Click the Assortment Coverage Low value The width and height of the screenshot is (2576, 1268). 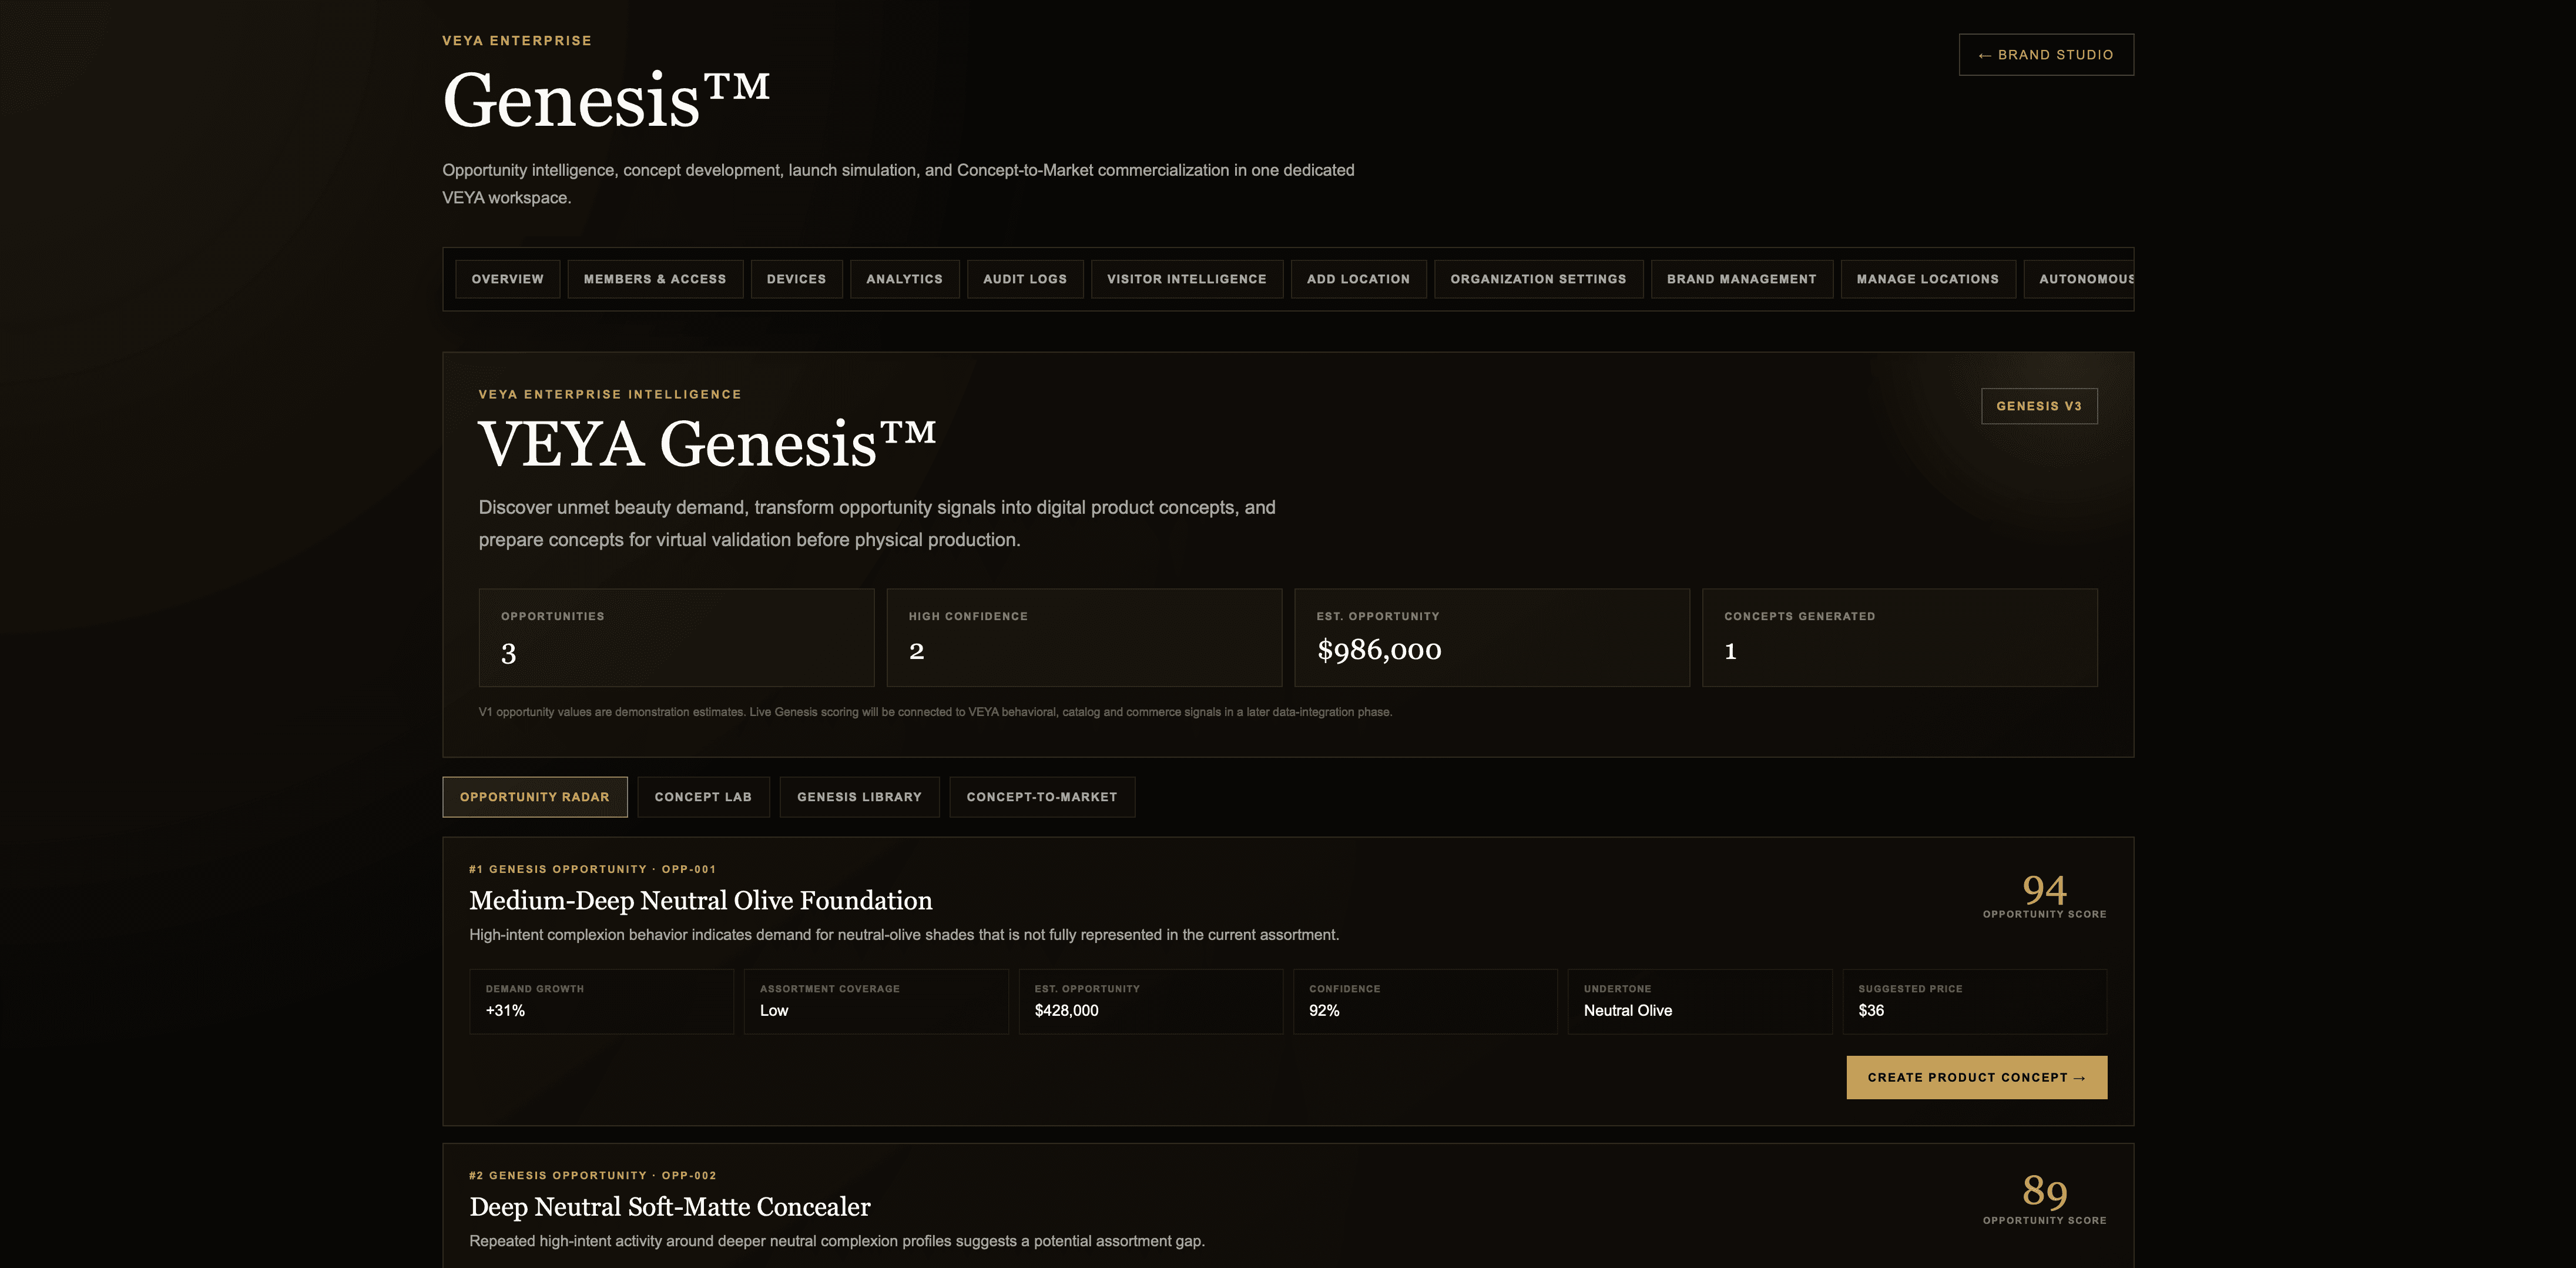tap(774, 1011)
